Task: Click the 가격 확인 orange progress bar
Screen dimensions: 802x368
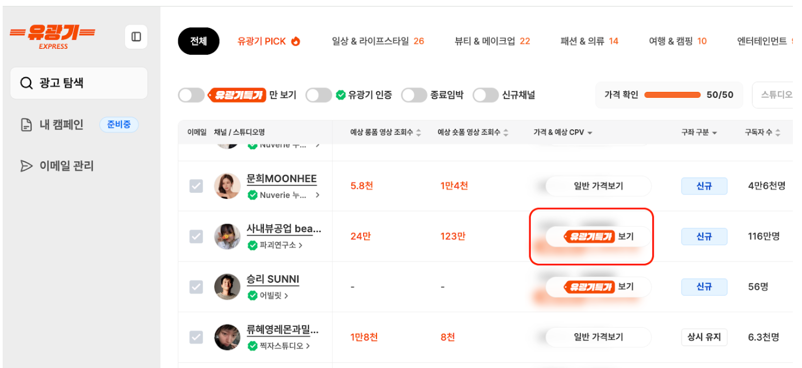Action: (x=672, y=95)
